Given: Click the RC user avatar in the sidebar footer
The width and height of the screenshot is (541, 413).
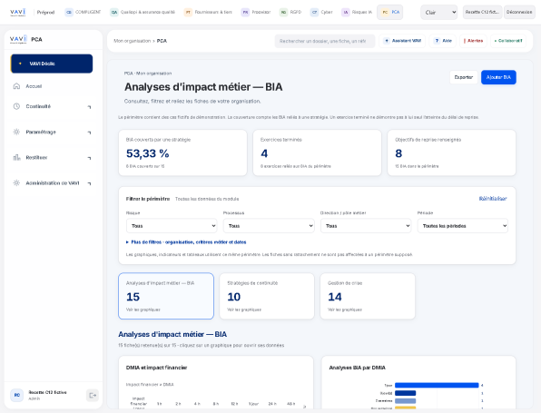Looking at the screenshot, I should coord(17,395).
